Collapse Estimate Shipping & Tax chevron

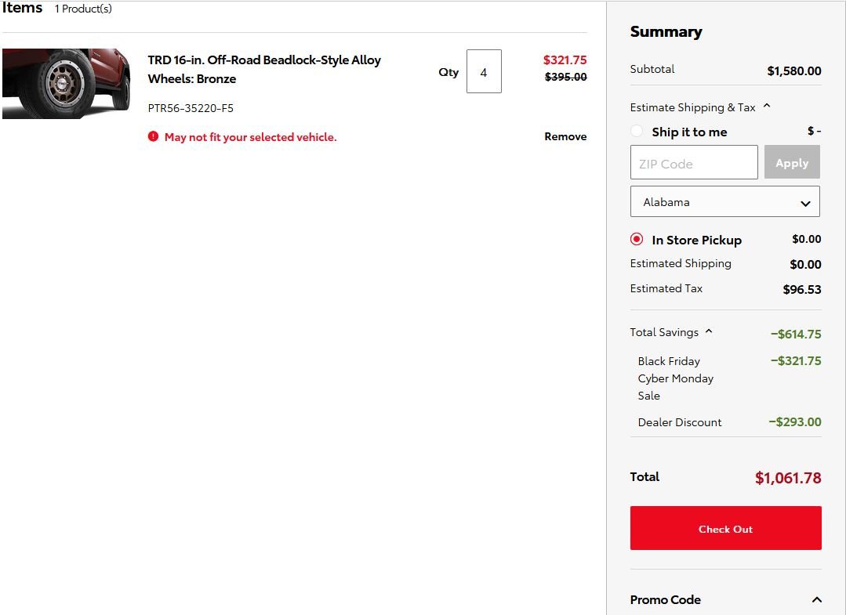(767, 107)
